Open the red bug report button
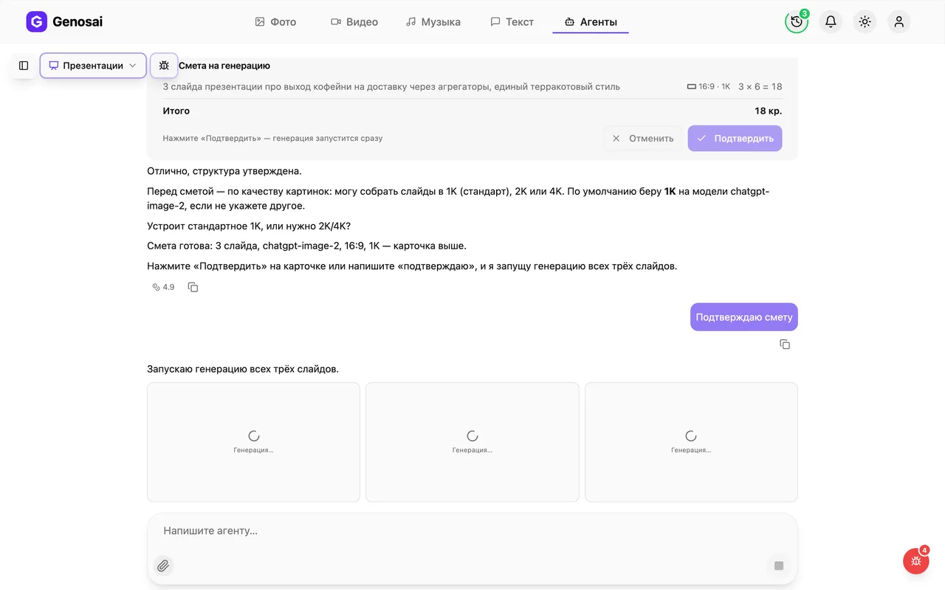The height and width of the screenshot is (590, 945). pos(916,560)
